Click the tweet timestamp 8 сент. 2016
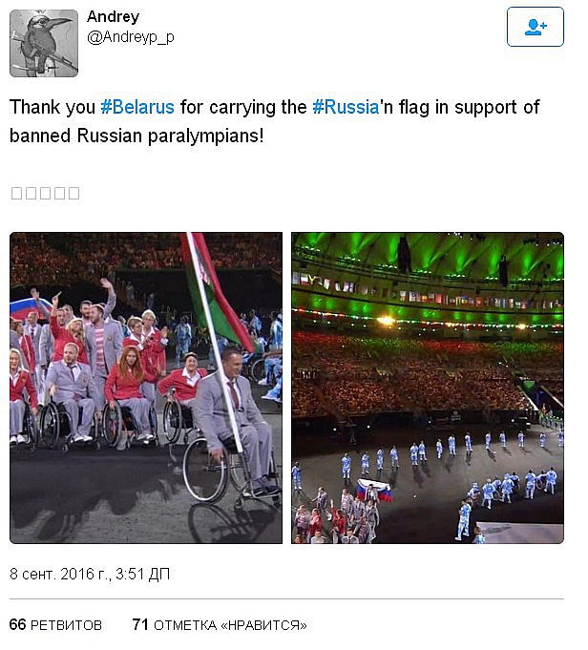The height and width of the screenshot is (650, 588). coord(89,574)
